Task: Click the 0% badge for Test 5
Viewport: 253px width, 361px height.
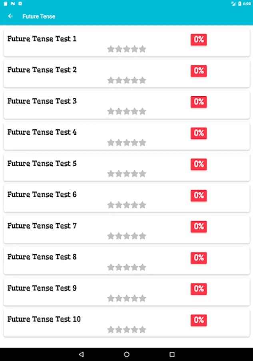Action: click(199, 164)
